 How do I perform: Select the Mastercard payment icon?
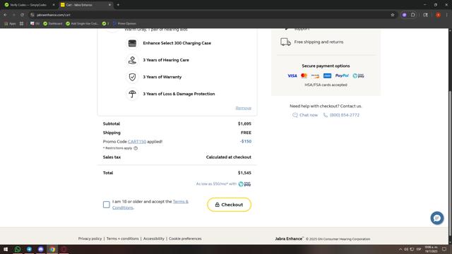point(304,75)
